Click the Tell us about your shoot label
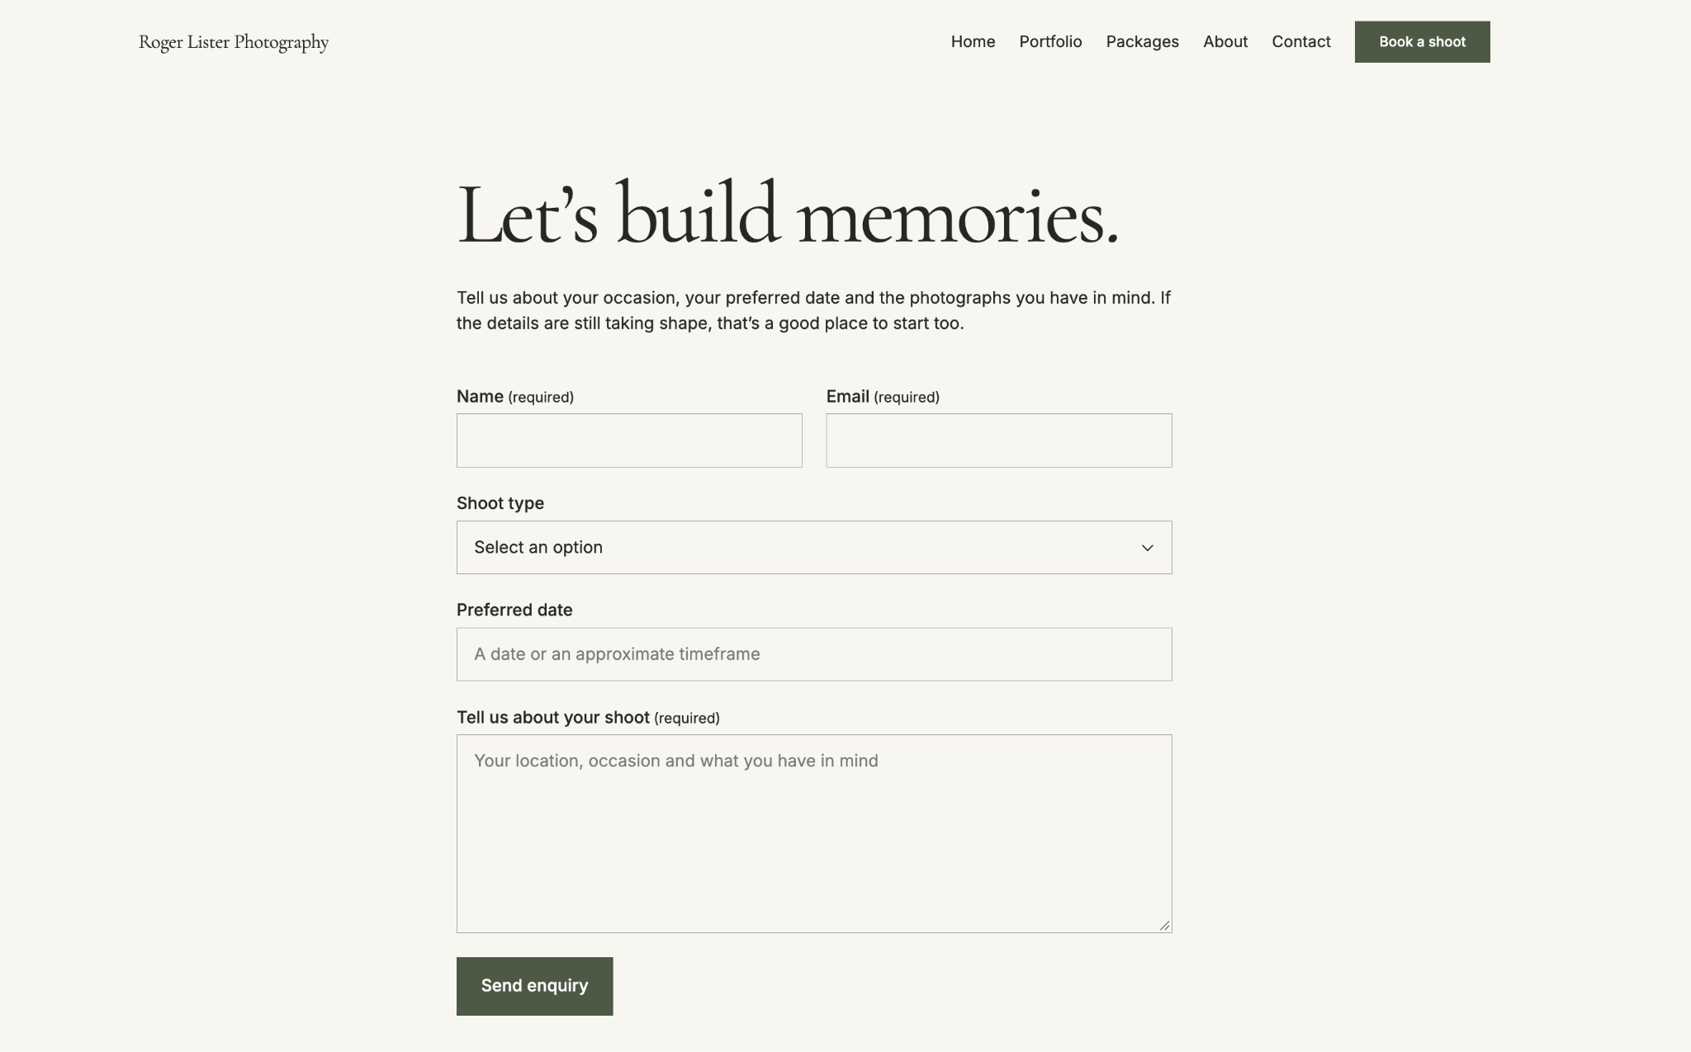The image size is (1691, 1052). pyautogui.click(x=588, y=718)
